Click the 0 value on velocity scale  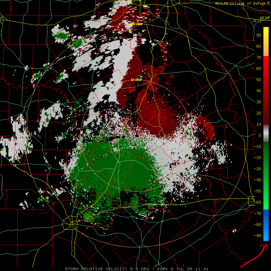pos(260,135)
